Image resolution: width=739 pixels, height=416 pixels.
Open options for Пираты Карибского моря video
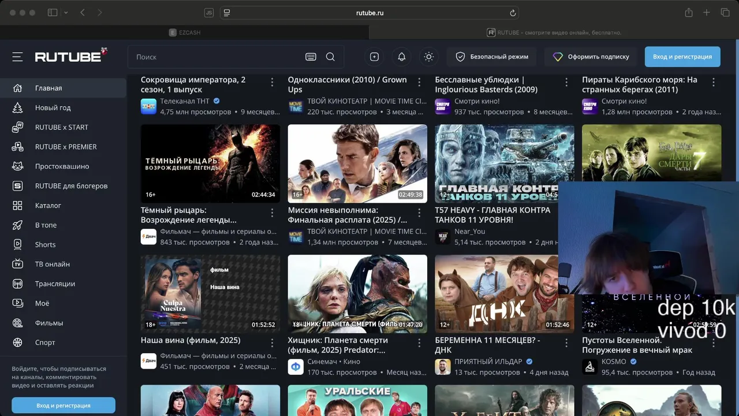[x=714, y=83]
